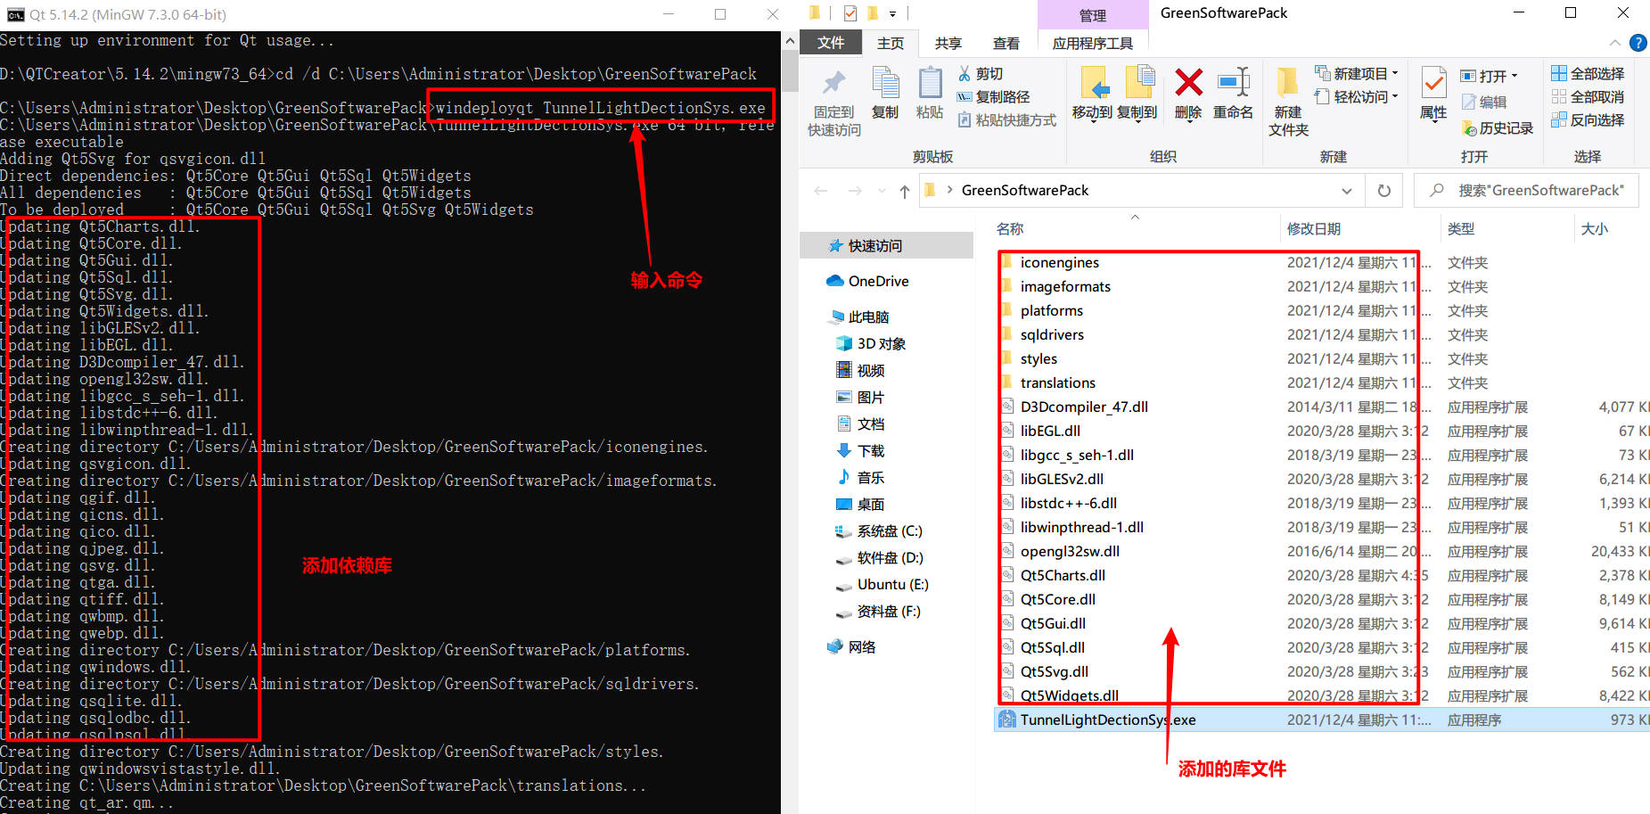Click the Move To (移动到) icon
The width and height of the screenshot is (1650, 814).
point(1094,84)
